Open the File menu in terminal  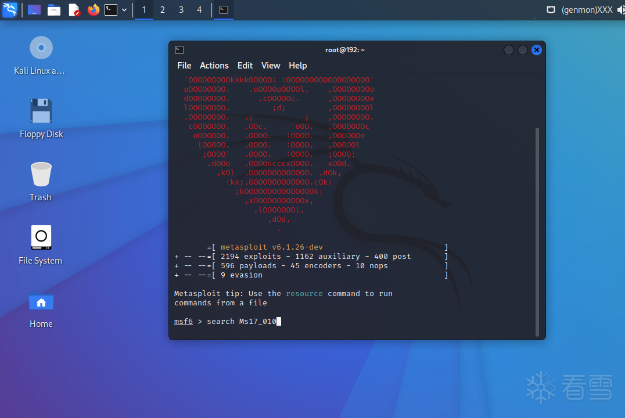click(184, 66)
